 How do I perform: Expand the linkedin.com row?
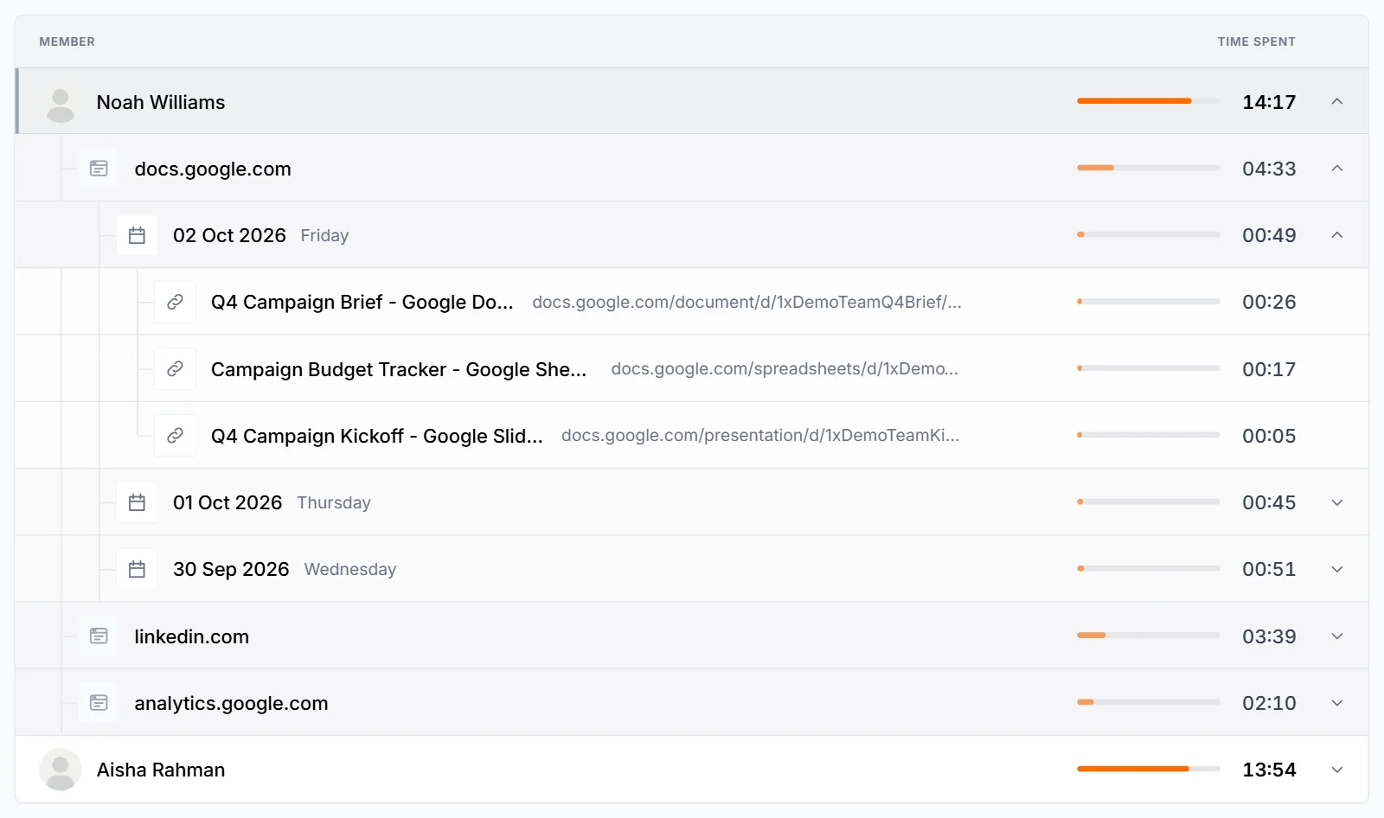[1337, 636]
